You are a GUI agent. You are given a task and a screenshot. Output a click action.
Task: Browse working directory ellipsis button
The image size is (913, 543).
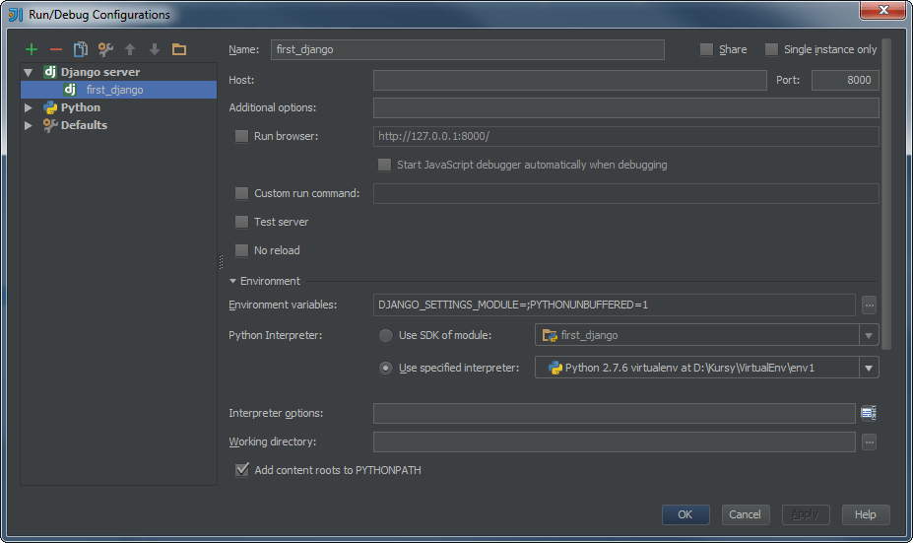click(869, 442)
